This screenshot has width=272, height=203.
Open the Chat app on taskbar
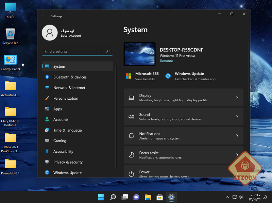[136, 197]
